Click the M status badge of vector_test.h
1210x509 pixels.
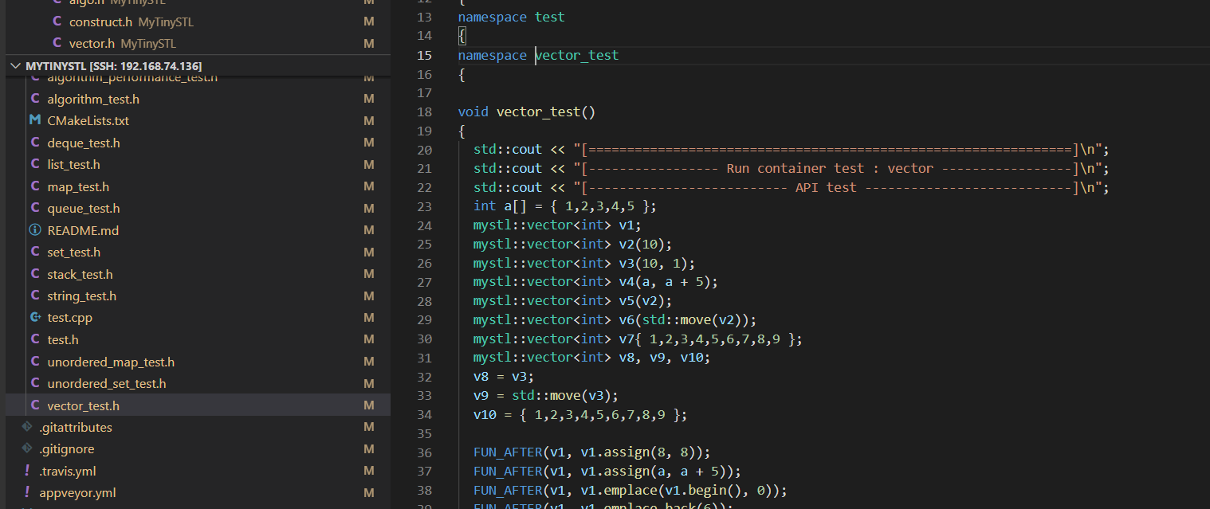coord(369,405)
